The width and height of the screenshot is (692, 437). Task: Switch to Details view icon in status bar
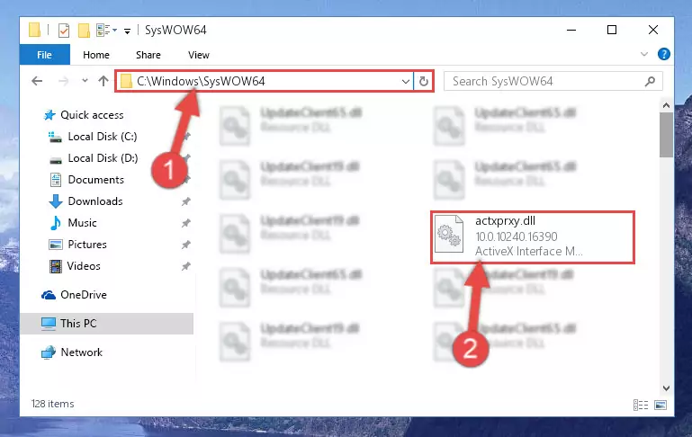pos(641,405)
